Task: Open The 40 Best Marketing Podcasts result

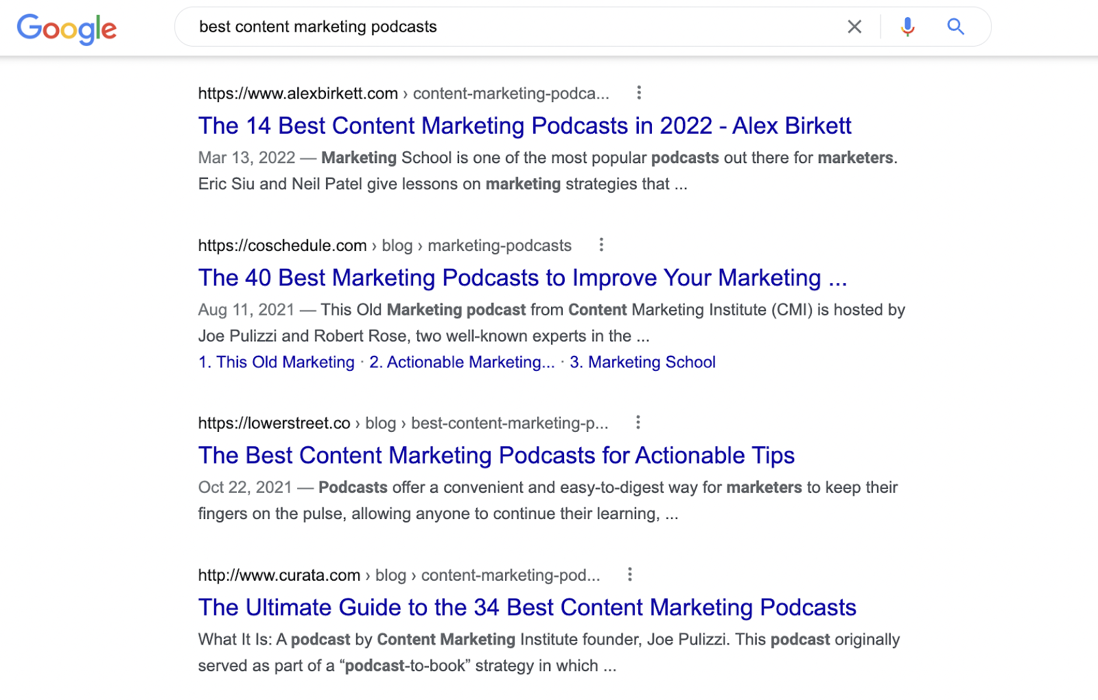Action: (x=522, y=278)
